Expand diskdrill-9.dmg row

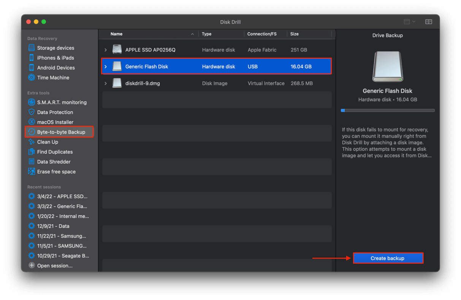click(106, 83)
